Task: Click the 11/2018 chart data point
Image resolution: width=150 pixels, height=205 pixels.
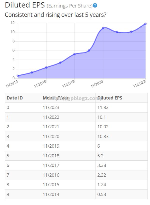Action: pos(74,54)
